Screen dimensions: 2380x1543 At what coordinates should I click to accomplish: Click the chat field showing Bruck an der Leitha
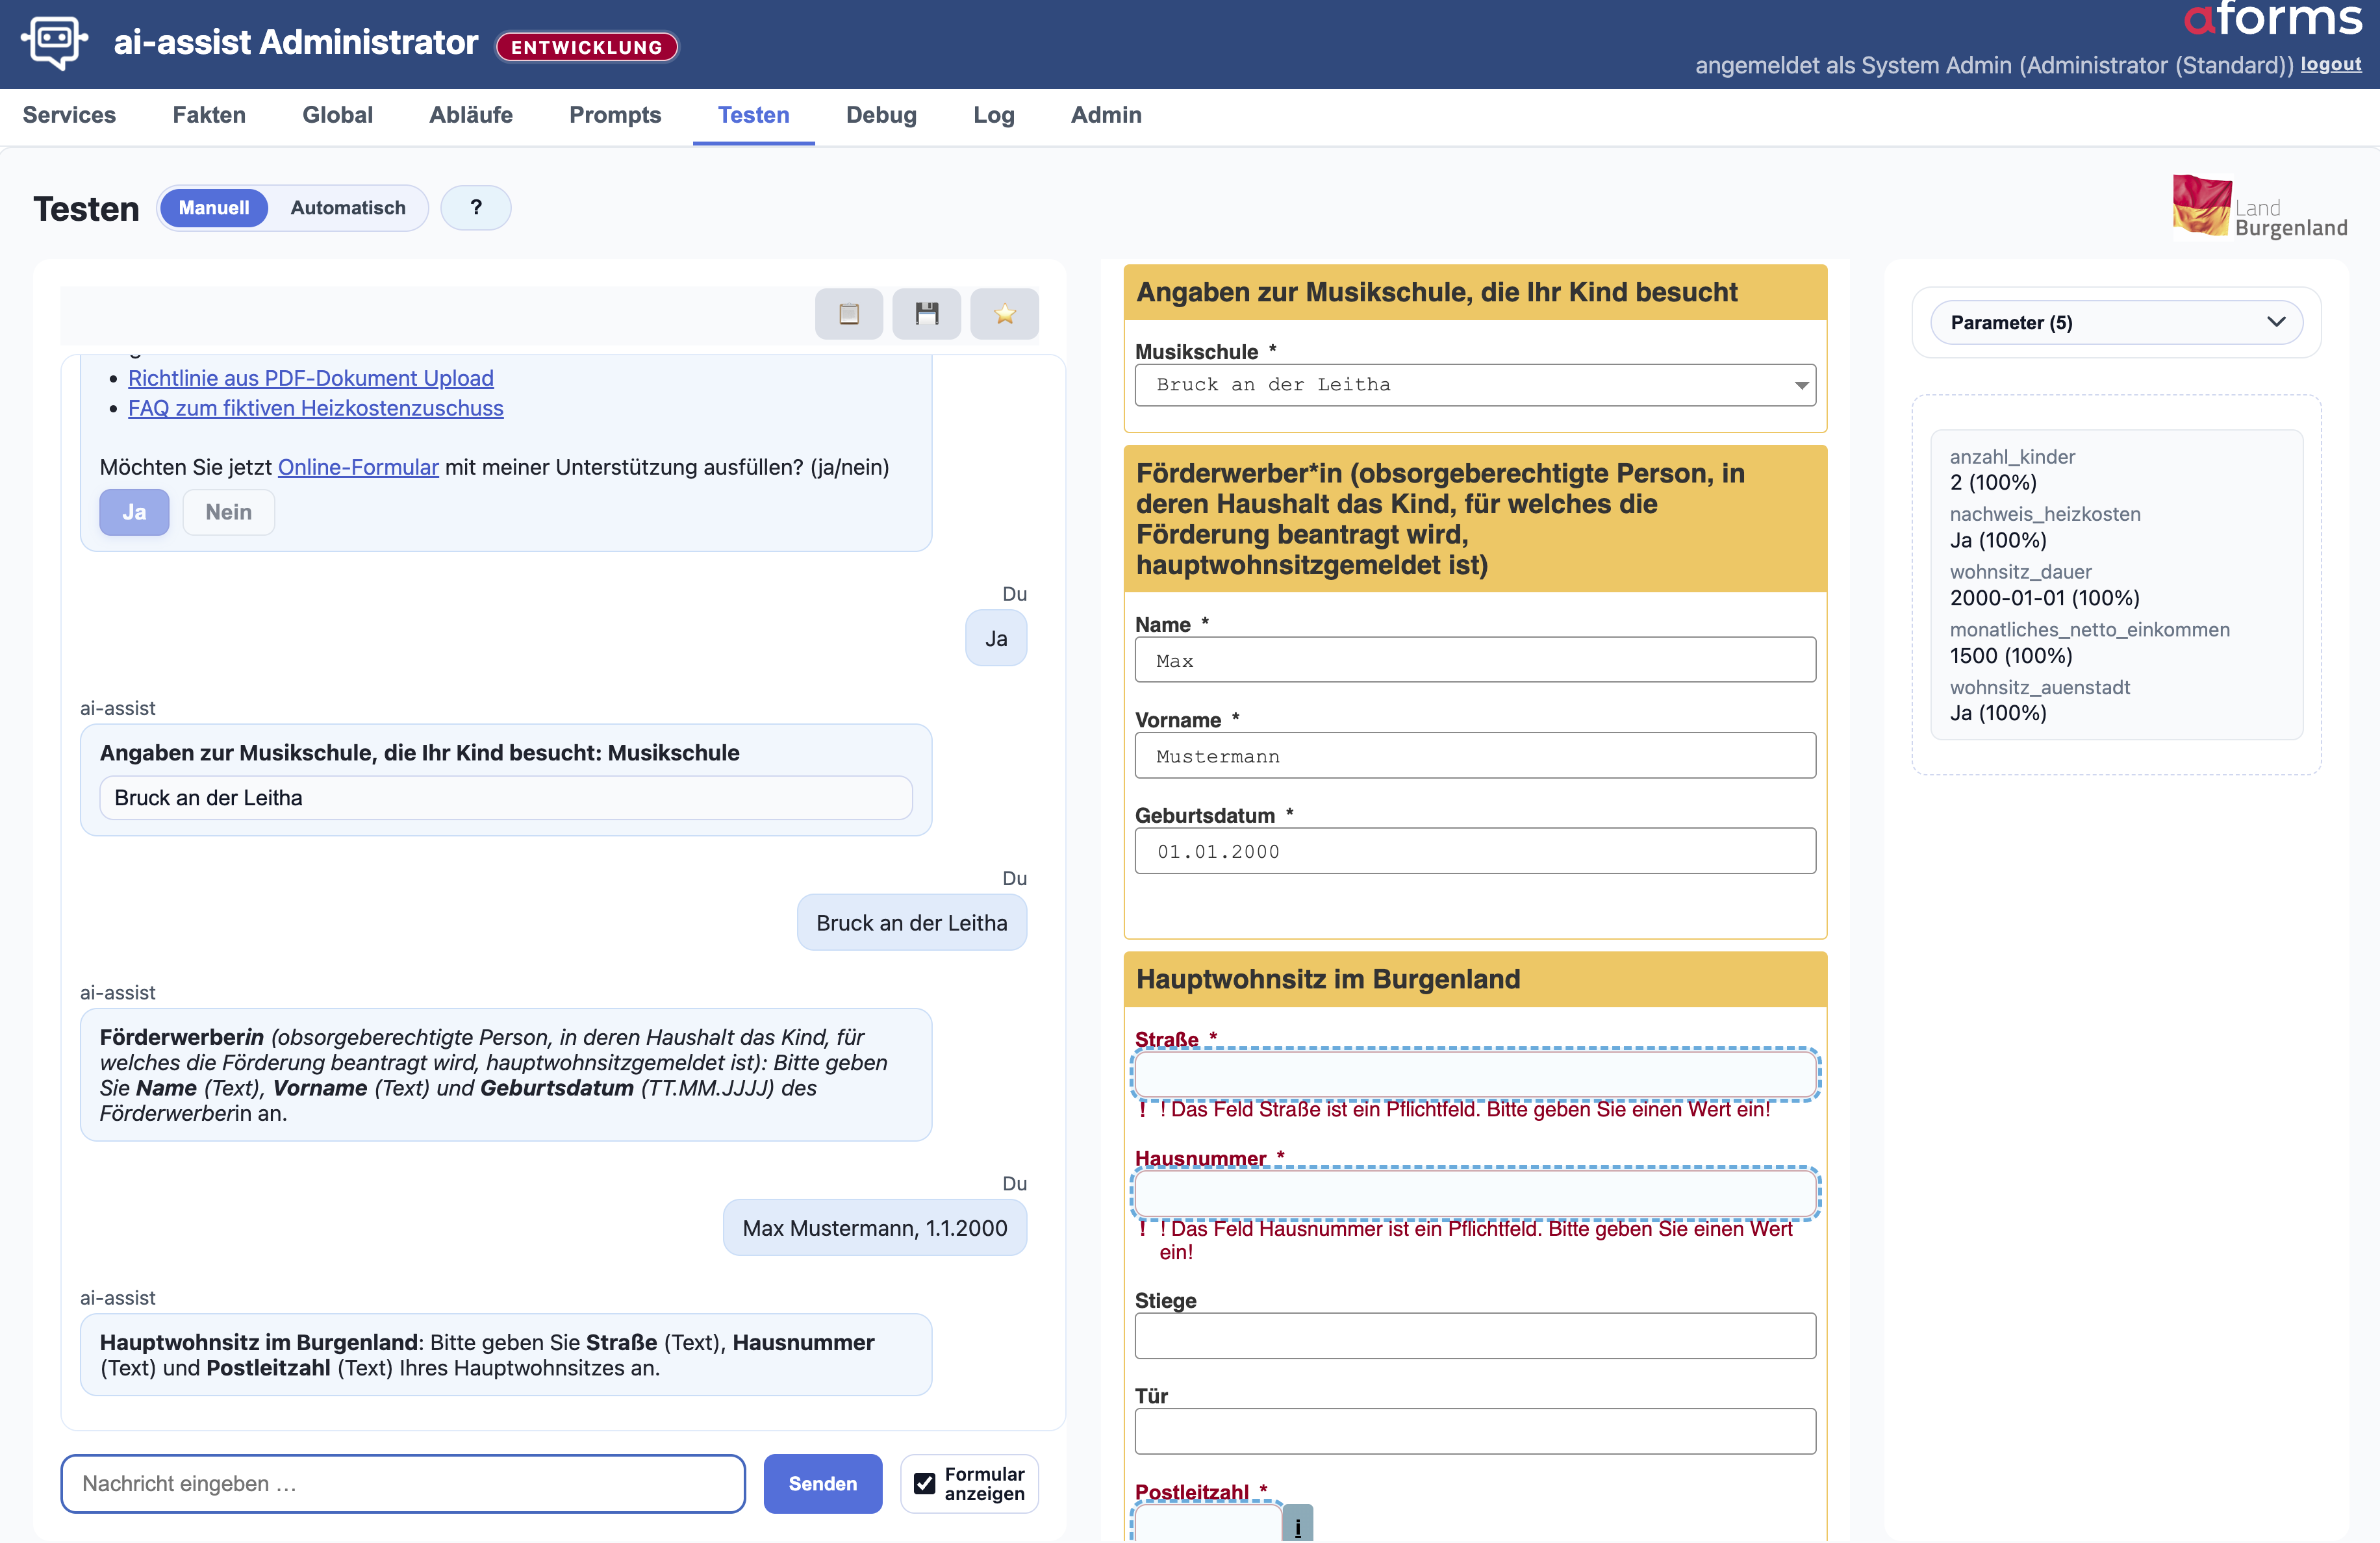[x=506, y=798]
